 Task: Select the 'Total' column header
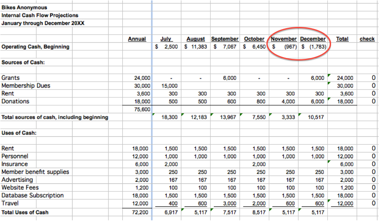coord(342,39)
